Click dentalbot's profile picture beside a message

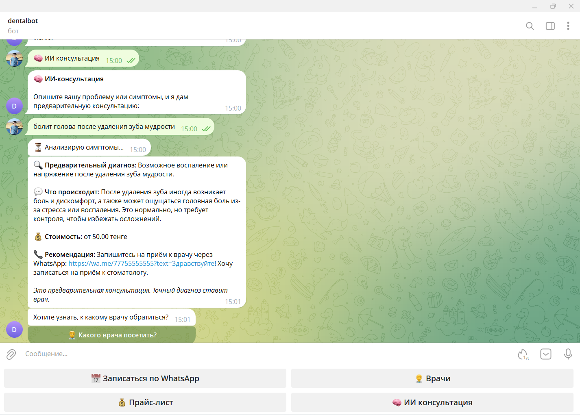(14, 59)
